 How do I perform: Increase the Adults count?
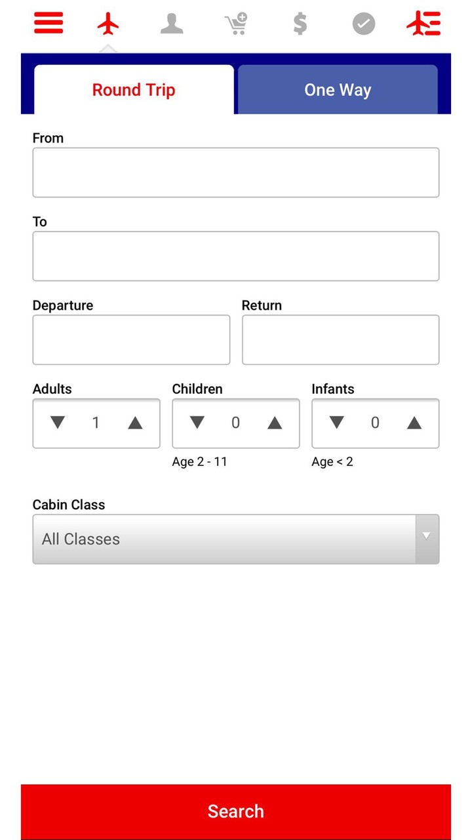click(135, 423)
